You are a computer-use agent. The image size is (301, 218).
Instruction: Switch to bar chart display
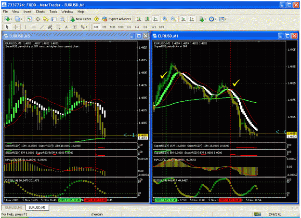139,19
